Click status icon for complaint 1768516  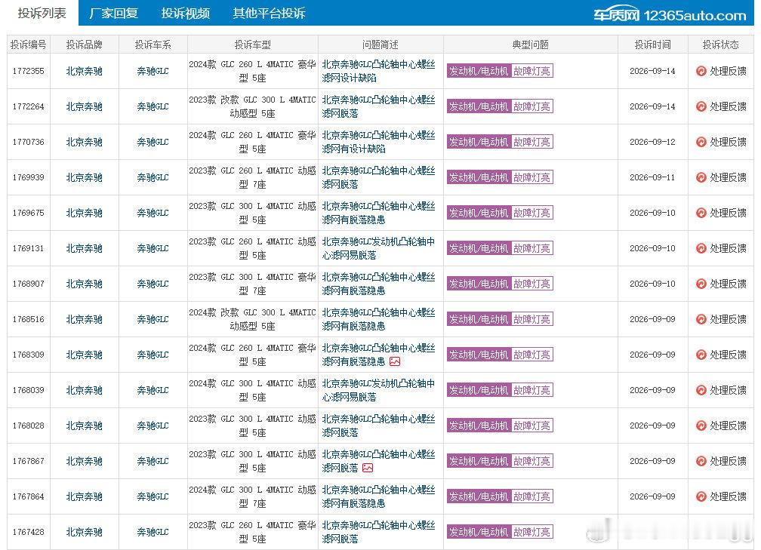pos(701,318)
